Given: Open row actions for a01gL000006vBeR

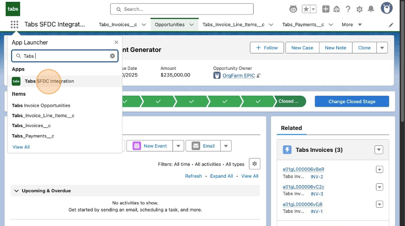Looking at the screenshot, I should [379, 170].
